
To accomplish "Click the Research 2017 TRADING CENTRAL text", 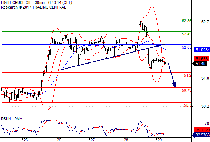I will (x=33, y=7).
